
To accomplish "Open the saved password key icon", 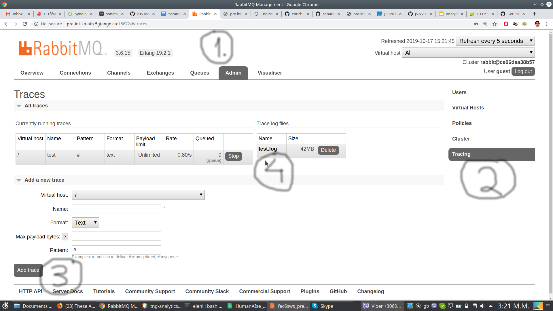I will coord(476,24).
